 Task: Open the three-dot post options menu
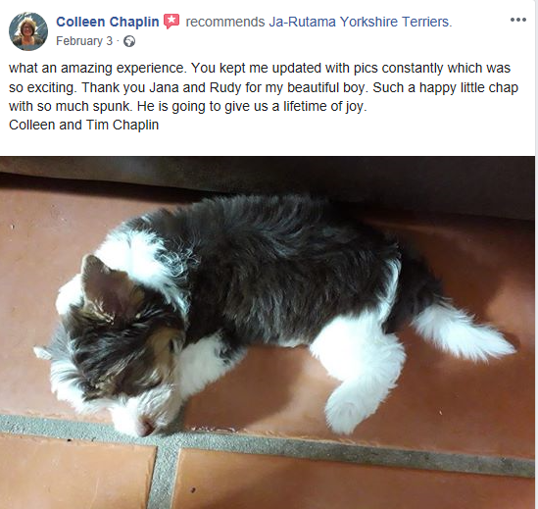tap(518, 20)
